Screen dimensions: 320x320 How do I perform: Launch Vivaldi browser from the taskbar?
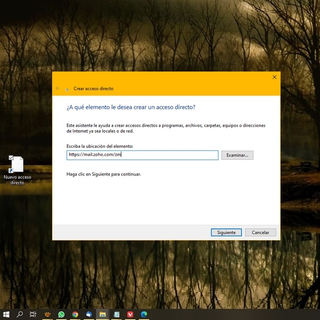[130, 314]
